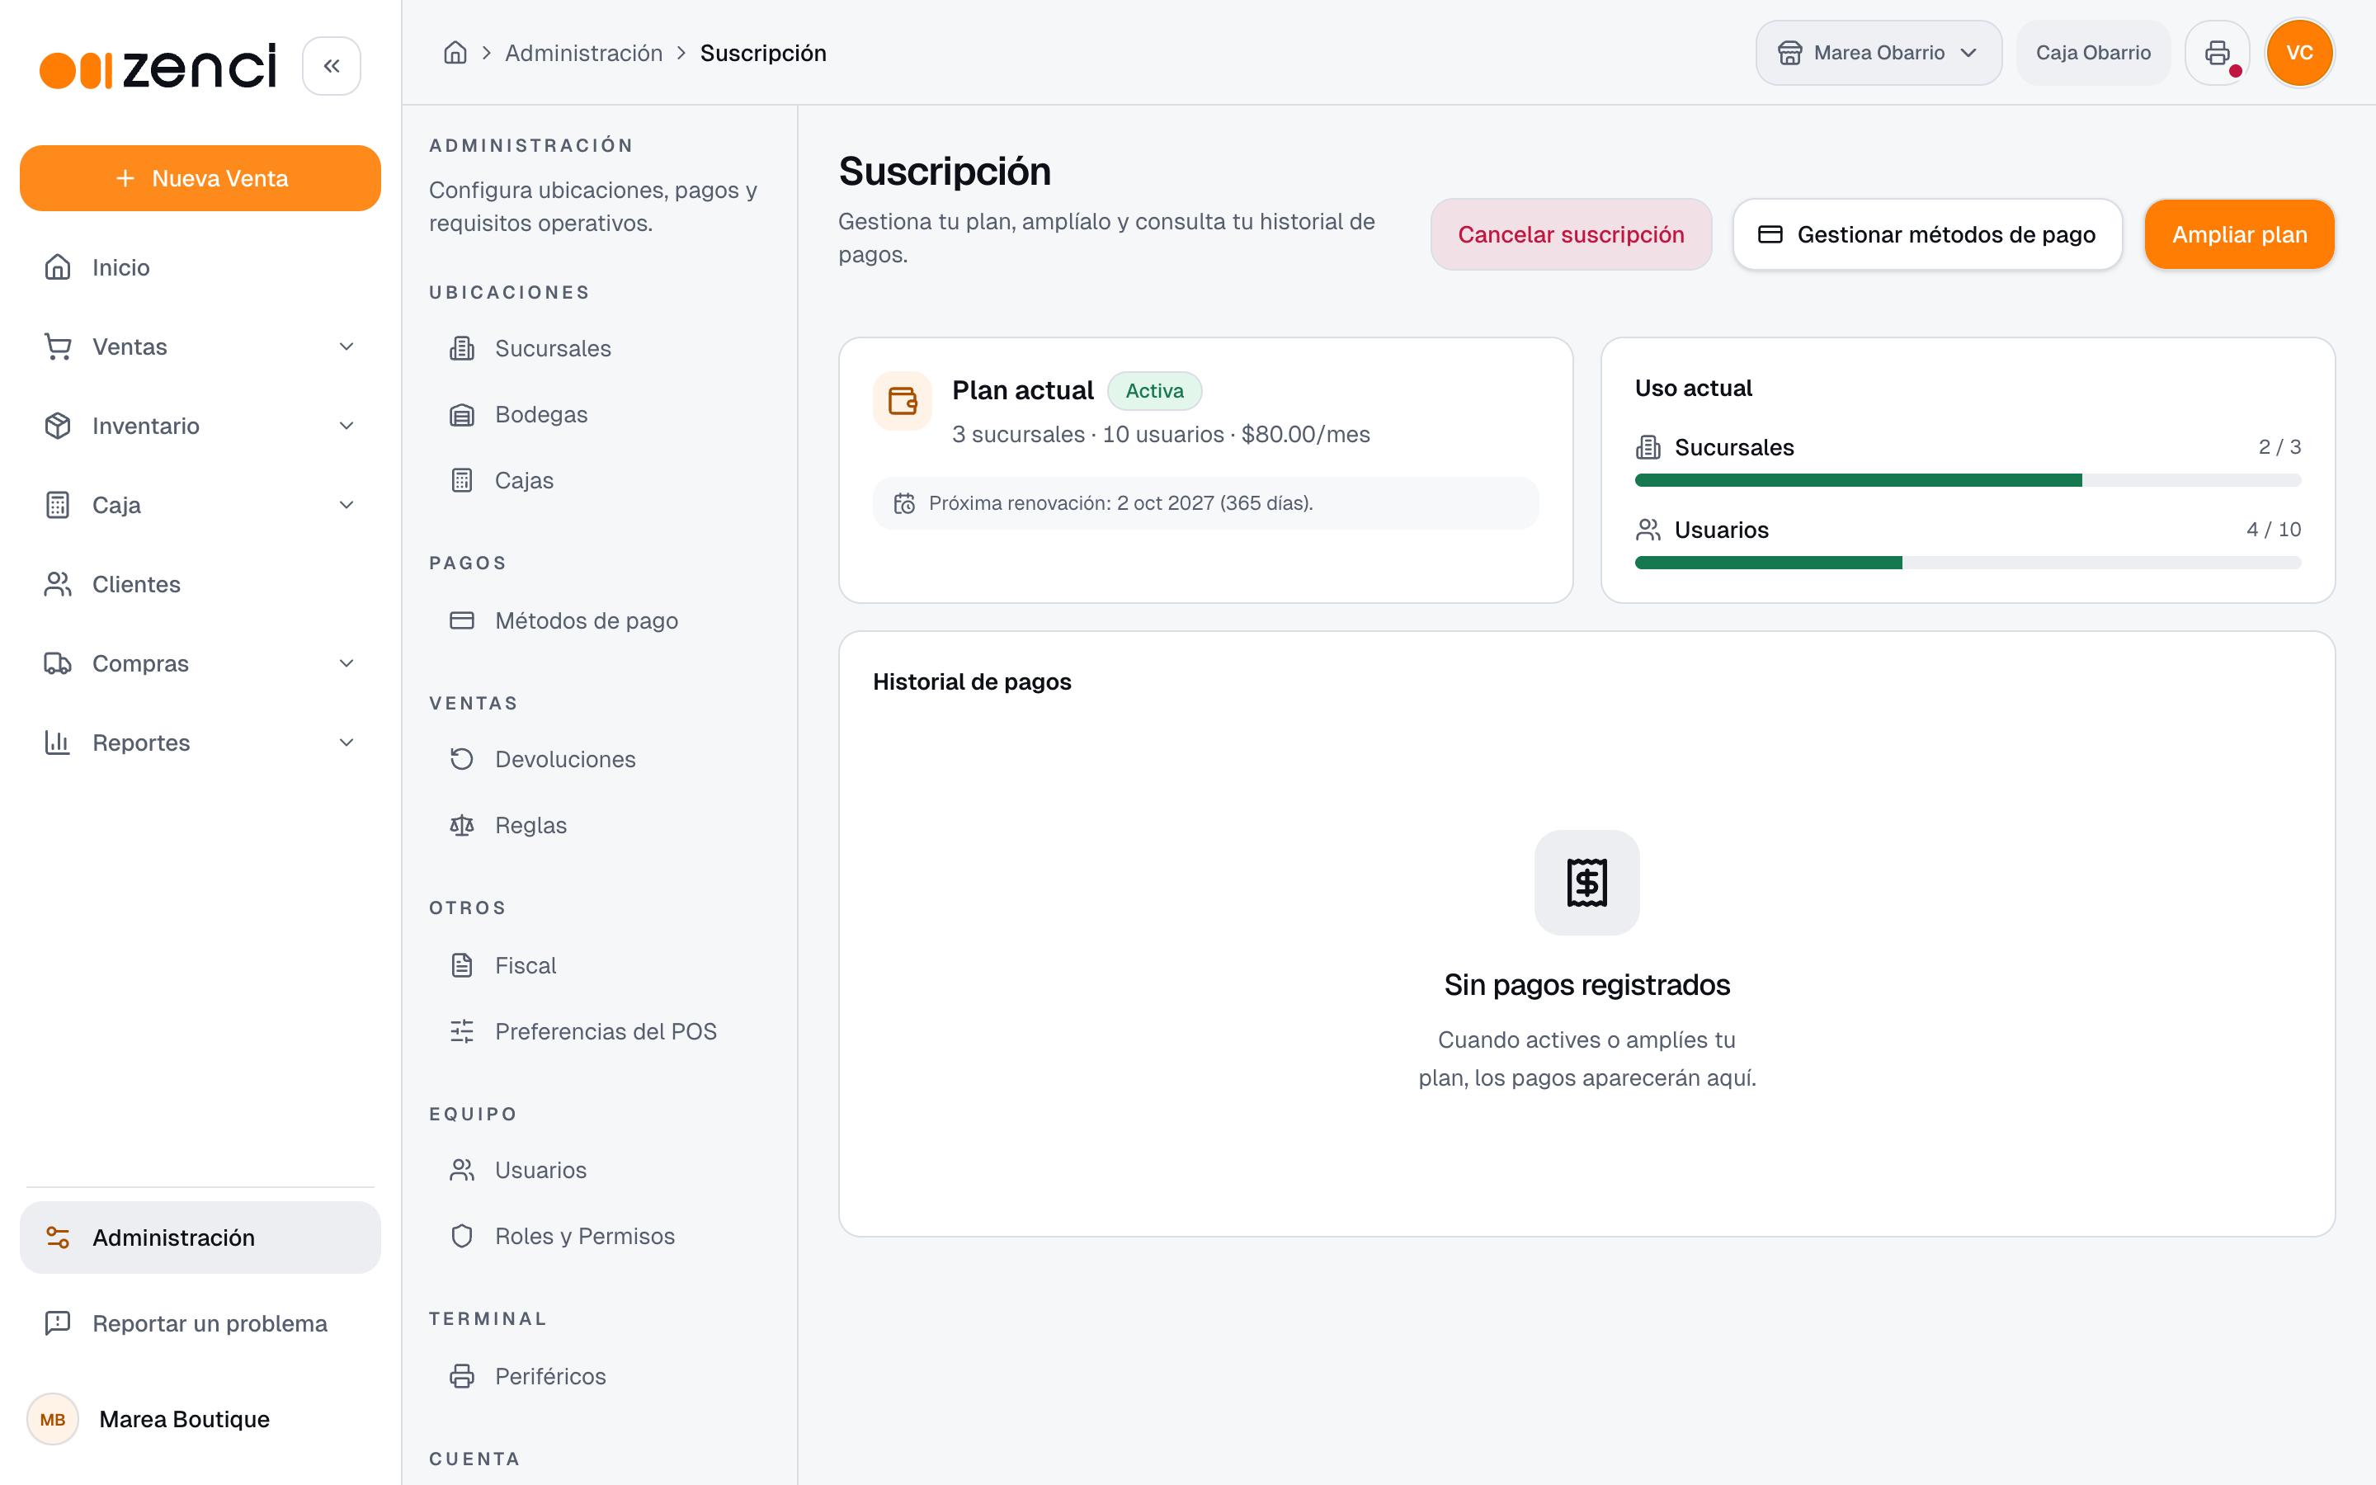Screen dimensions: 2376x1485
Task: Click the Plan actual wallet icon
Action: [903, 401]
